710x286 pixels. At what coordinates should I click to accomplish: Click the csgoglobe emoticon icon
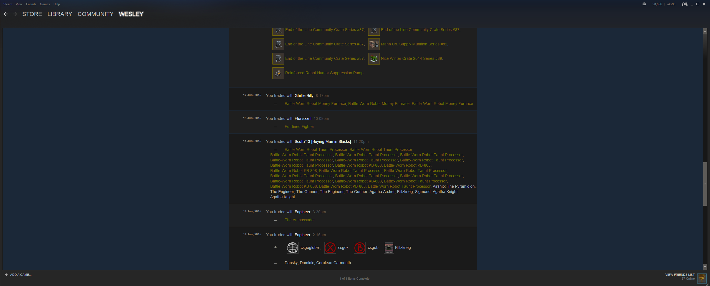[292, 248]
